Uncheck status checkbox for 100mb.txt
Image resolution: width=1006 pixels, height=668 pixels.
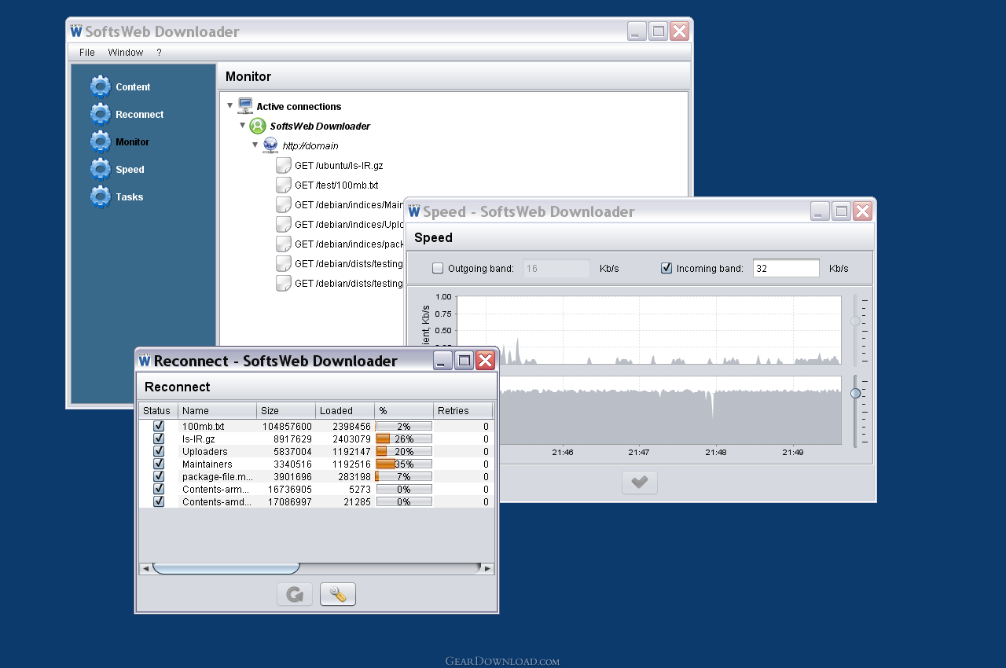pos(159,426)
